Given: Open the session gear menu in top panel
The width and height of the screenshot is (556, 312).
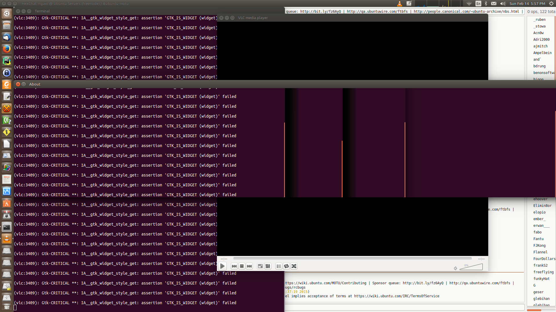Looking at the screenshot, I should pos(551,3).
